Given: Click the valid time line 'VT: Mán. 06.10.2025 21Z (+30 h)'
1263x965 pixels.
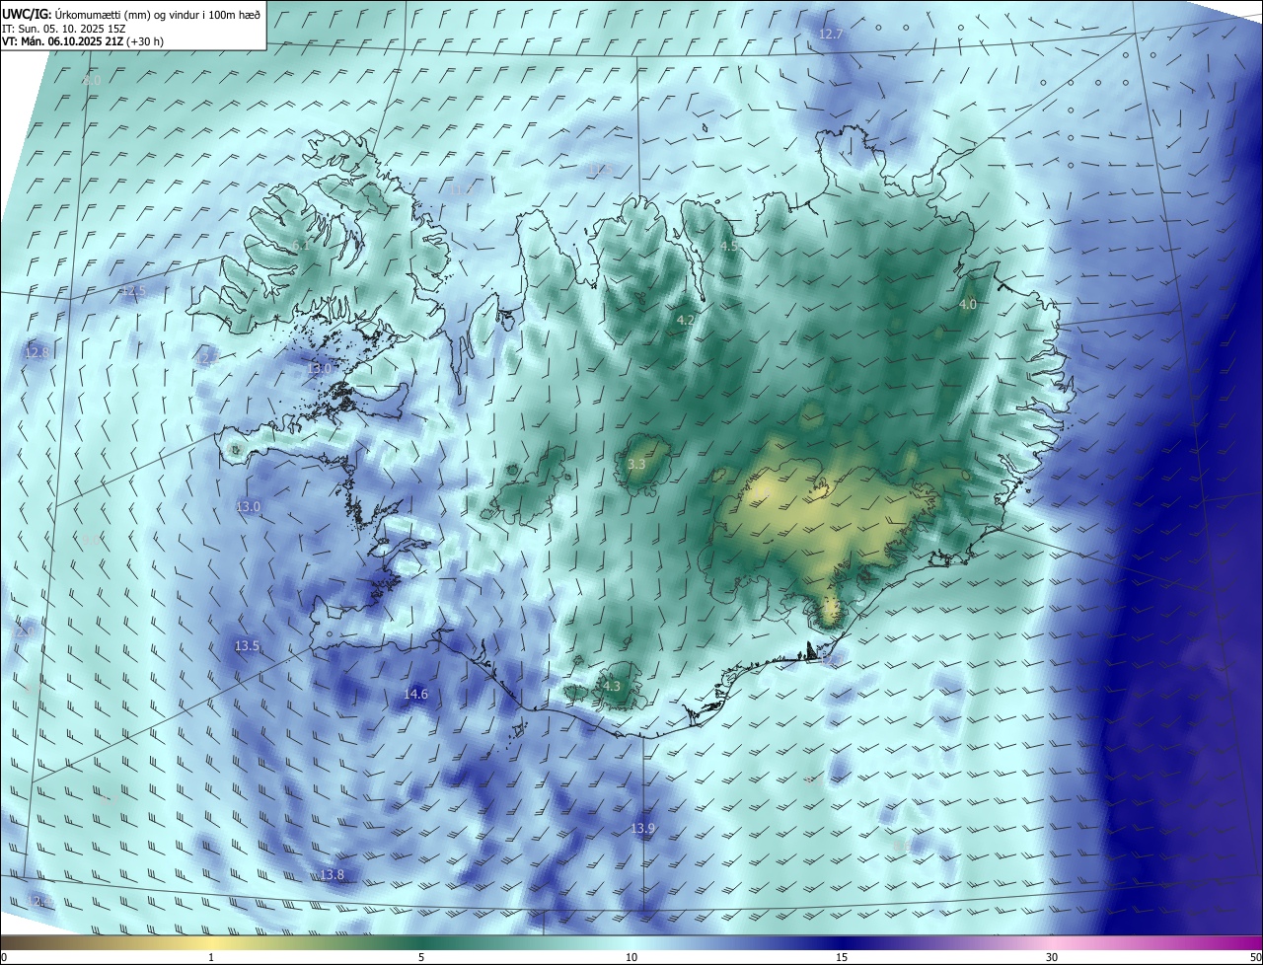Looking at the screenshot, I should pyautogui.click(x=83, y=41).
